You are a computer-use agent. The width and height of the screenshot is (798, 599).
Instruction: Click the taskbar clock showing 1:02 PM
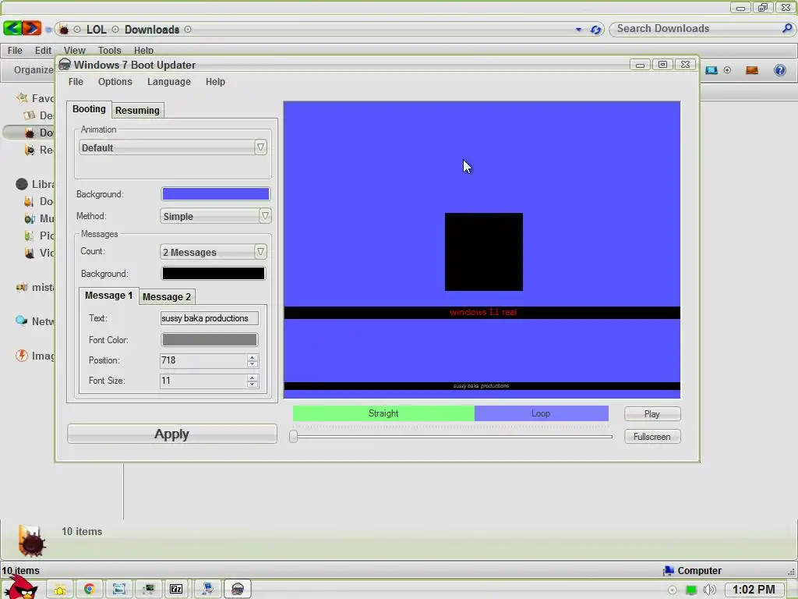click(754, 590)
